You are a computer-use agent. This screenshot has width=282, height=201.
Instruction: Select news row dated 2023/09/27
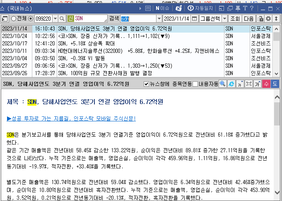pyautogui.click(x=137, y=66)
